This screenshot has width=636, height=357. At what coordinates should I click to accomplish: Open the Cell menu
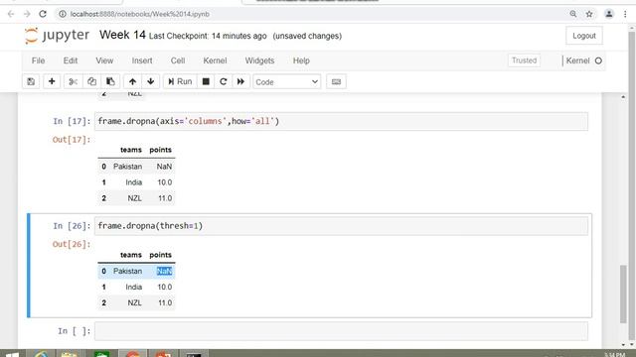[x=178, y=60]
